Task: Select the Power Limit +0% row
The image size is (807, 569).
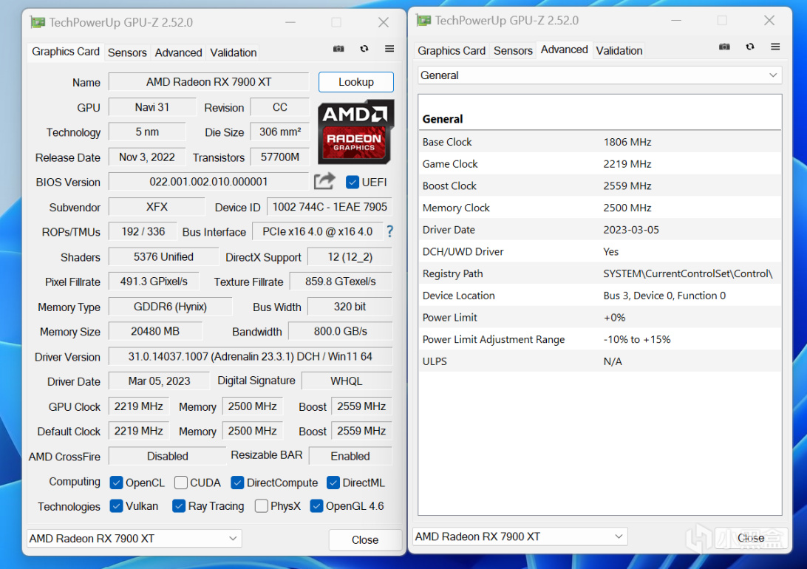Action: [599, 318]
